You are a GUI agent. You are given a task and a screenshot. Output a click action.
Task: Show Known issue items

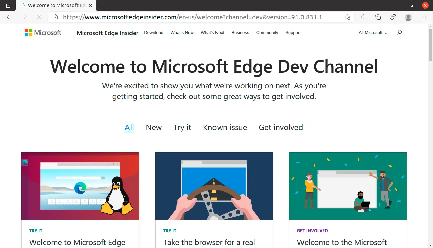pyautogui.click(x=225, y=127)
